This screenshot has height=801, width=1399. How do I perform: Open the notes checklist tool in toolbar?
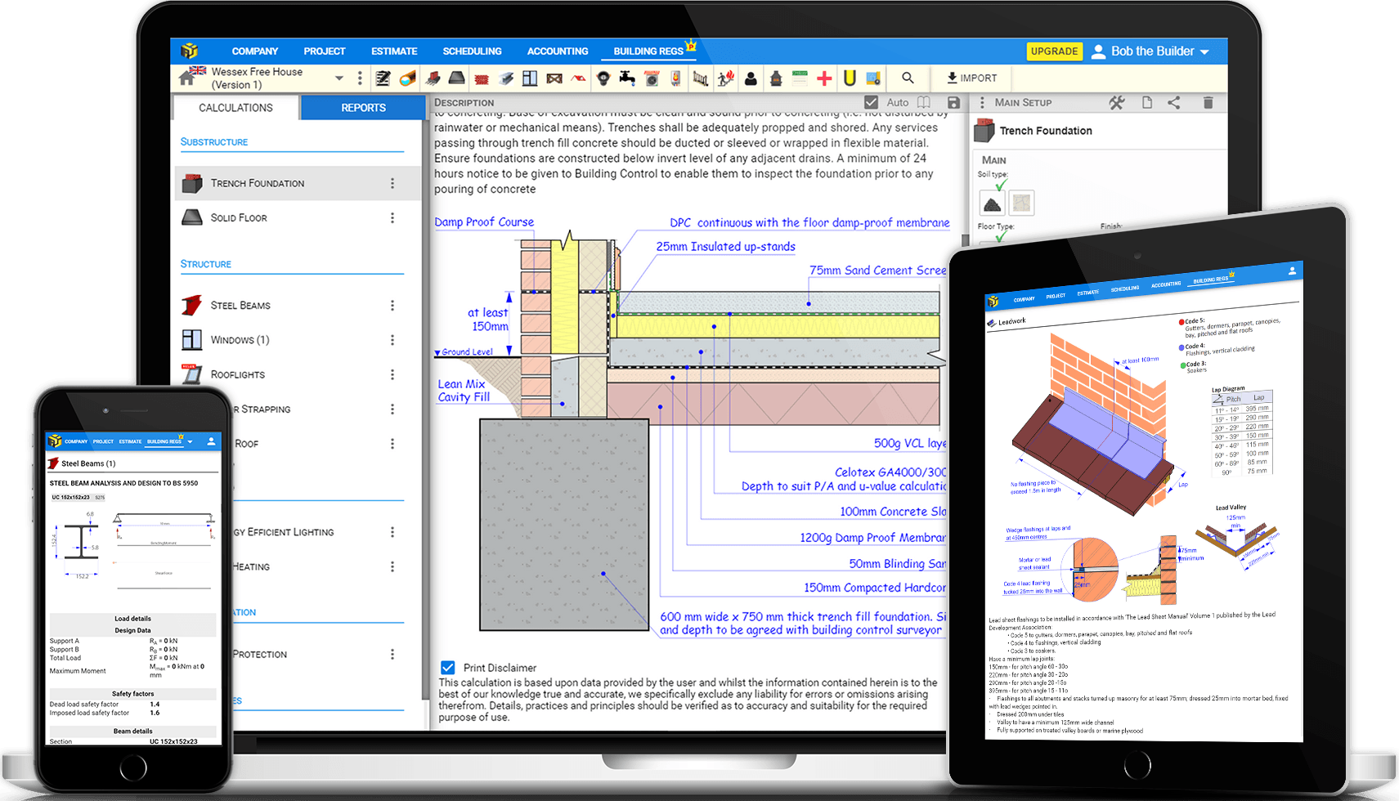[383, 78]
